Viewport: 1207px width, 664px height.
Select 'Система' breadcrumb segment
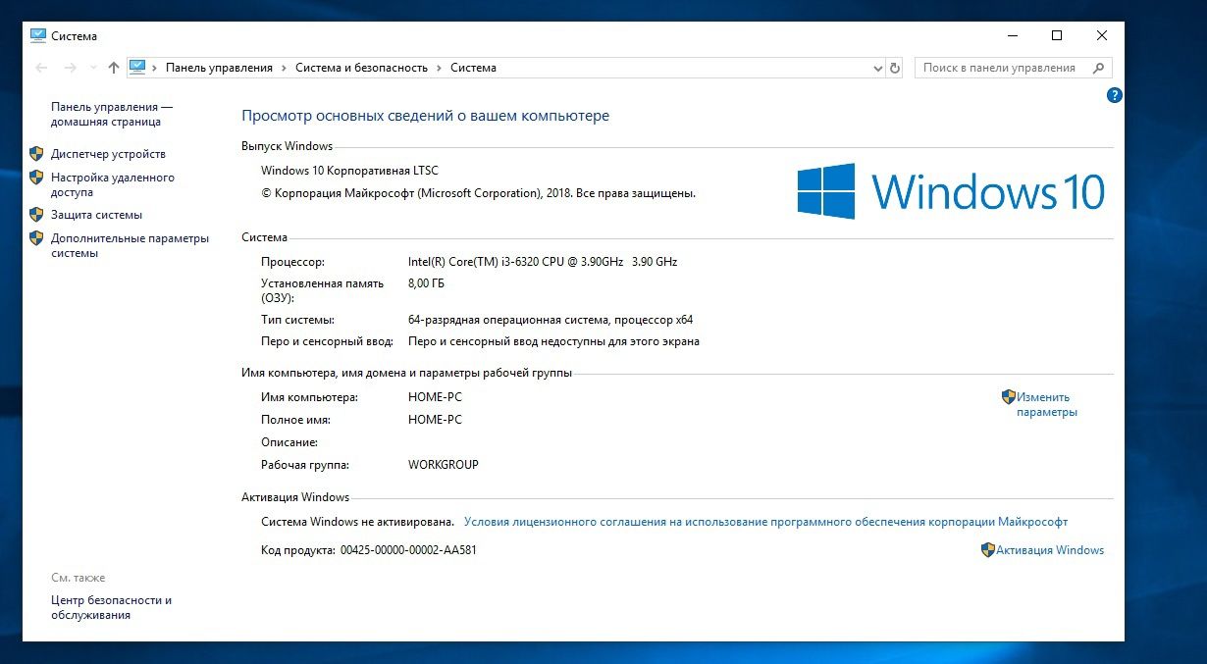(x=473, y=68)
